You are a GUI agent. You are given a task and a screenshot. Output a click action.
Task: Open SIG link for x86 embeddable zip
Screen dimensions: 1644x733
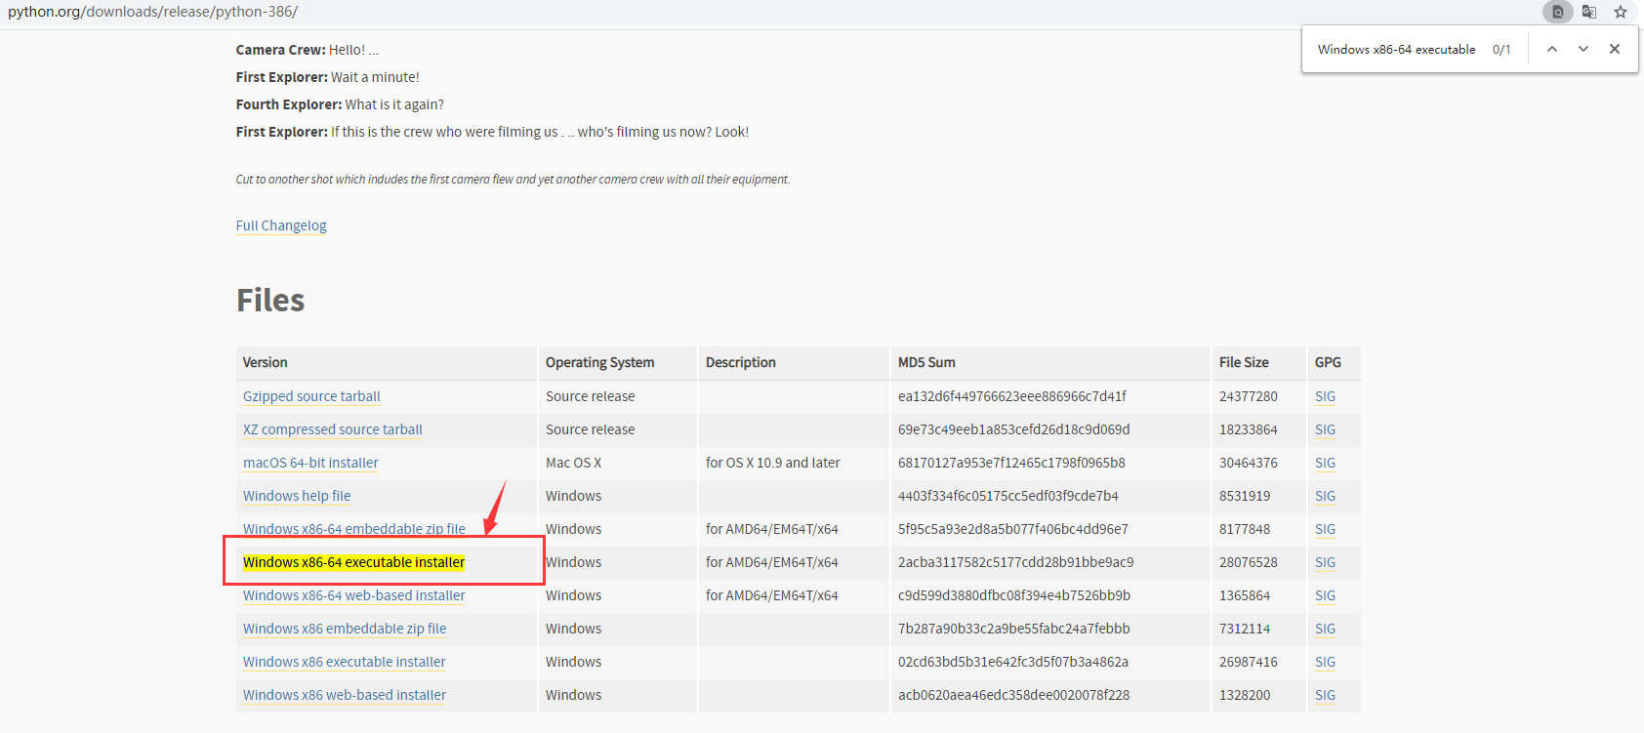click(1325, 629)
